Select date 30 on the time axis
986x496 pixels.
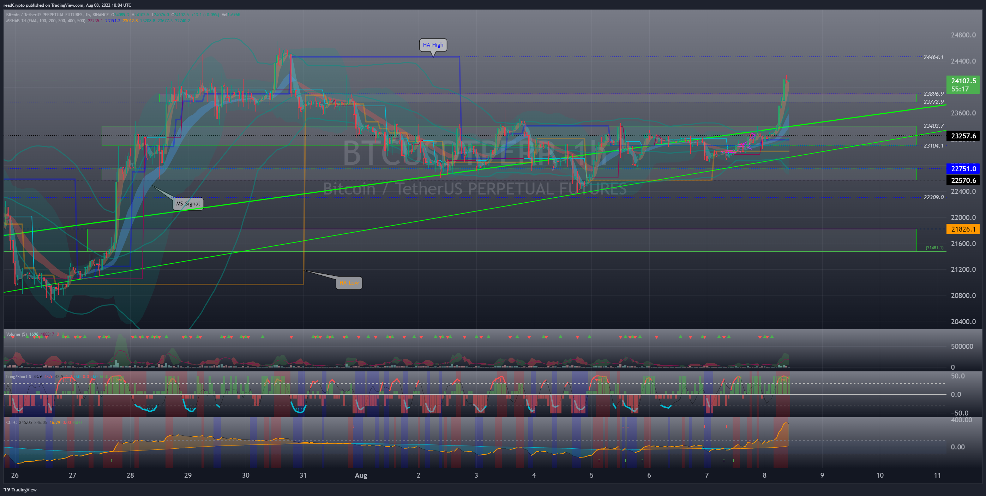click(x=246, y=475)
